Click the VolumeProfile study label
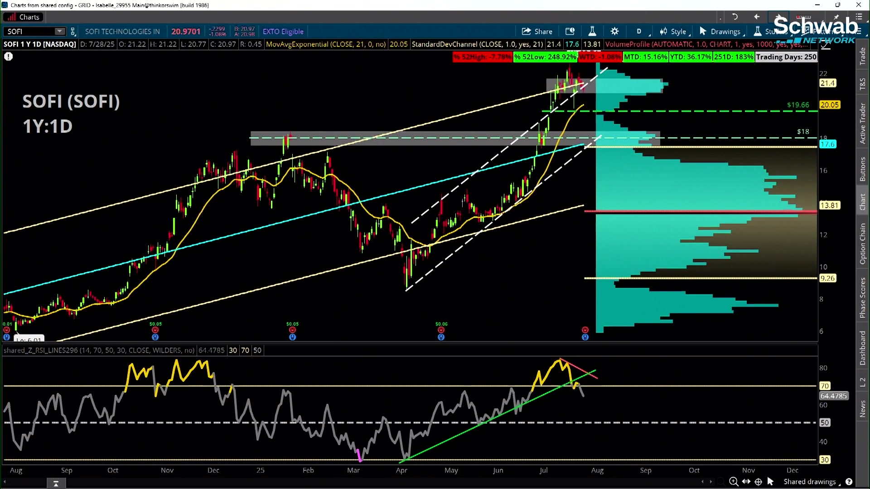Screen dimensions: 870x489 click(706, 44)
